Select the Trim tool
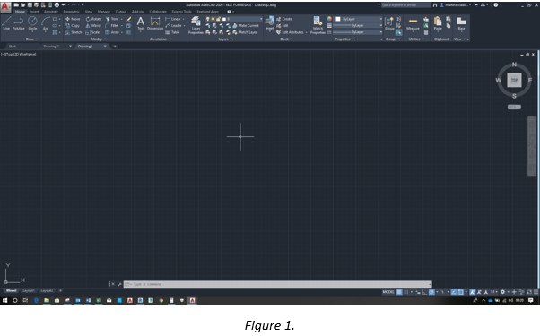Image resolution: width=540 pixels, height=336 pixels. coord(111,19)
